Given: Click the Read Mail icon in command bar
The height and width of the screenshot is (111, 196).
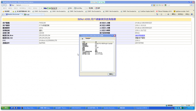Looking at the screenshot, I should click(165, 14).
